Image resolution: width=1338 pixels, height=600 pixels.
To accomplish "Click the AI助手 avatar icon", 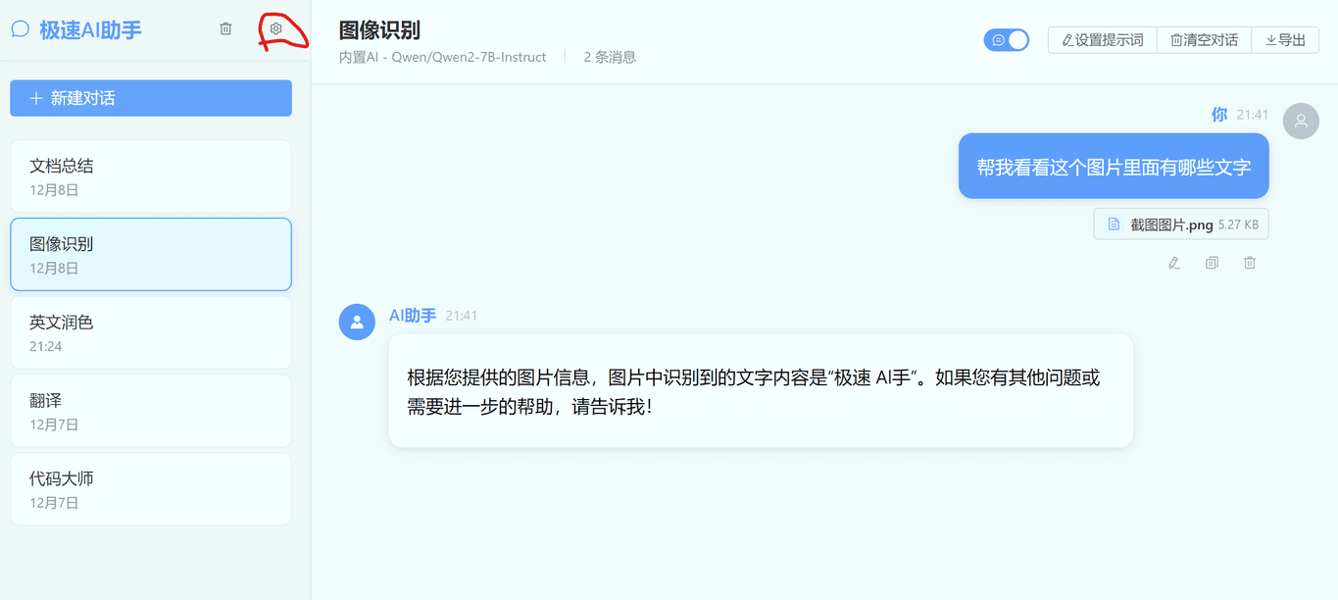I will click(357, 322).
